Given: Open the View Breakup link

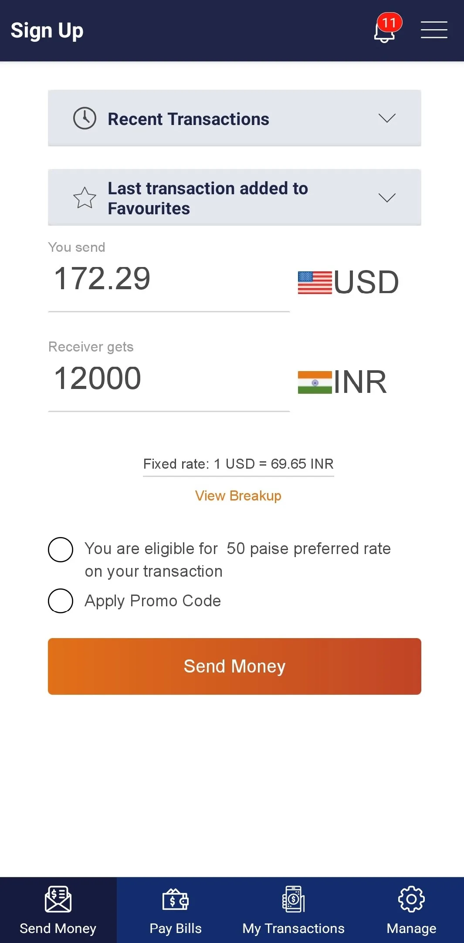Looking at the screenshot, I should point(238,496).
